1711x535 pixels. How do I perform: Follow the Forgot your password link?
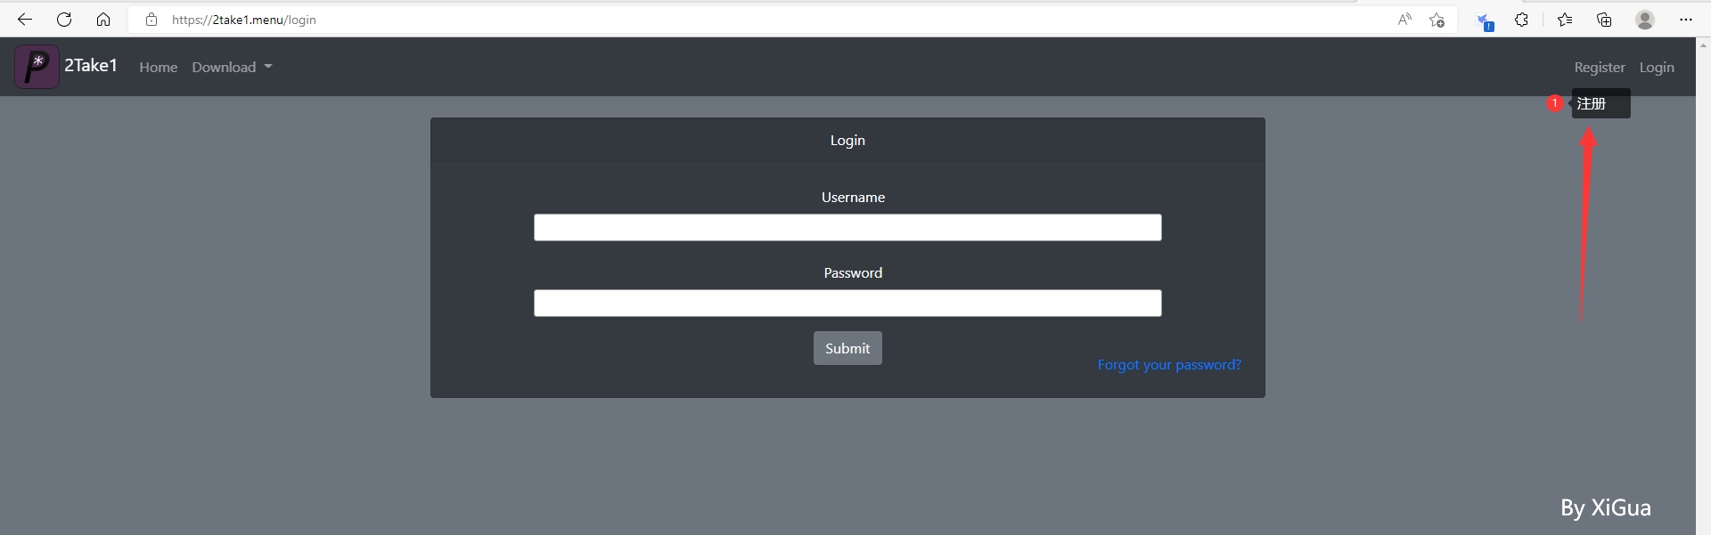[x=1168, y=365]
